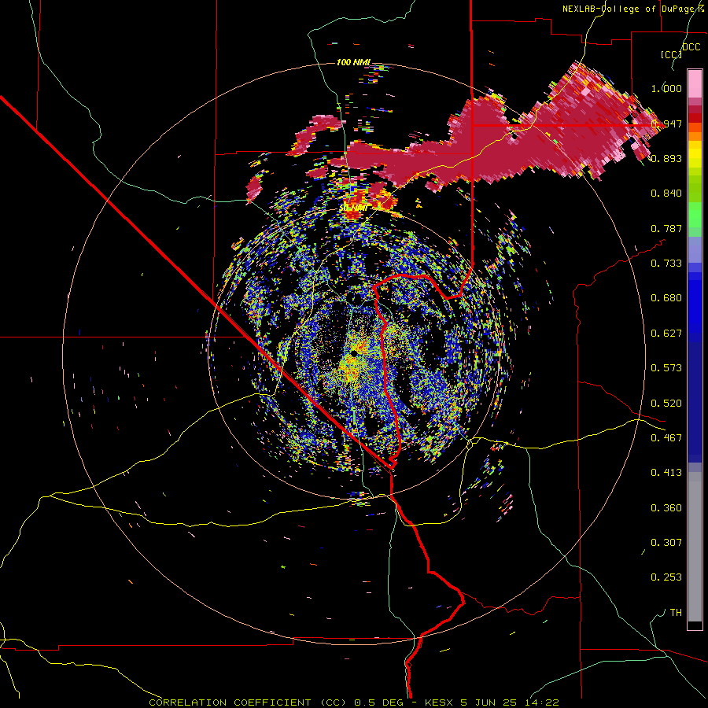This screenshot has width=708, height=708.
Task: Select the 0.307 legend value
Action: [x=666, y=542]
